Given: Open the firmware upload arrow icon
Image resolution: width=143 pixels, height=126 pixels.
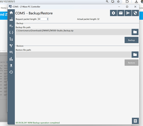Looking at the screenshot, I should (11, 66).
